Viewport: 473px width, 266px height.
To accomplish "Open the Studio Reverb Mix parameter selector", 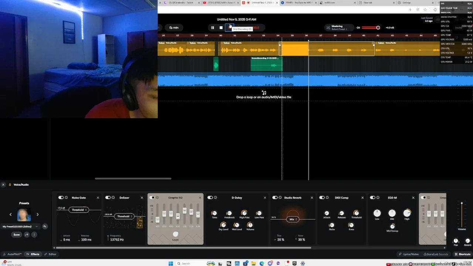I will click(293, 219).
